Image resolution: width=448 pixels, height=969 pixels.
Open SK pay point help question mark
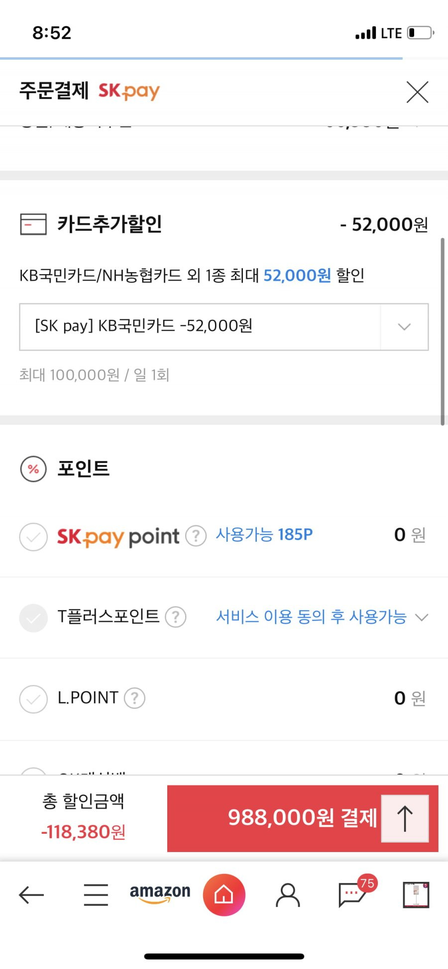pyautogui.click(x=196, y=536)
